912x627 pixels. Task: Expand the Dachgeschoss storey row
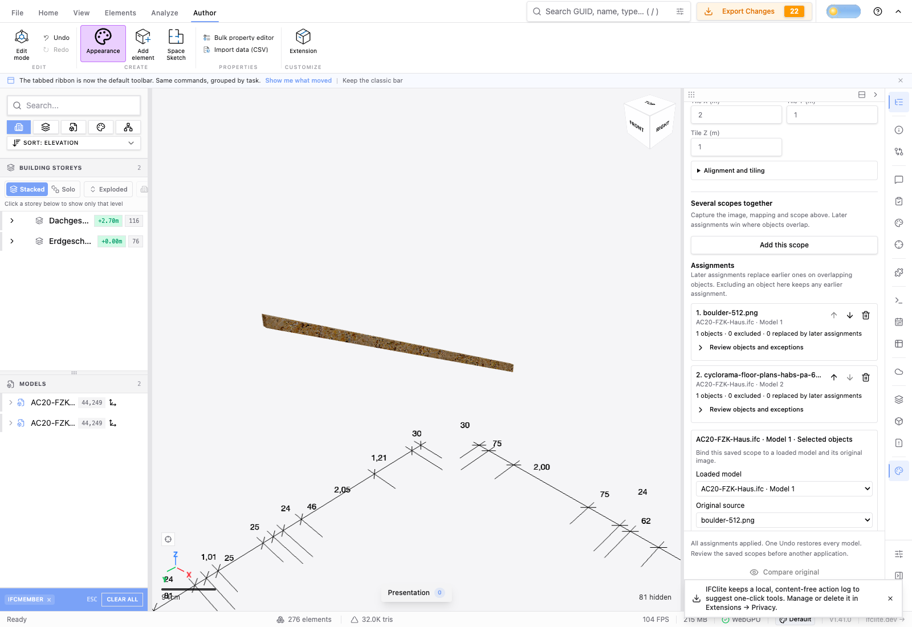pos(12,221)
